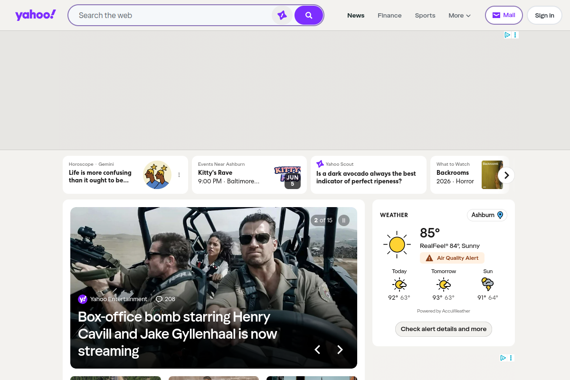This screenshot has width=570, height=380.
Task: Click the Ashburn location pin icon
Action: [500, 215]
